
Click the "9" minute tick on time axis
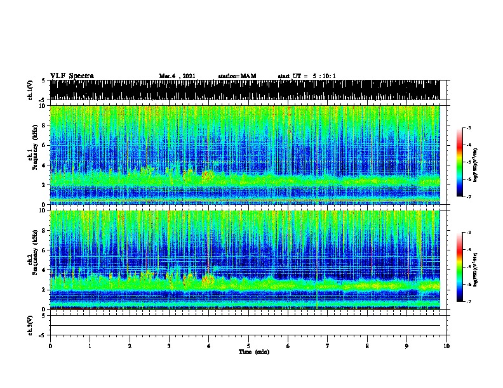[x=406, y=346]
